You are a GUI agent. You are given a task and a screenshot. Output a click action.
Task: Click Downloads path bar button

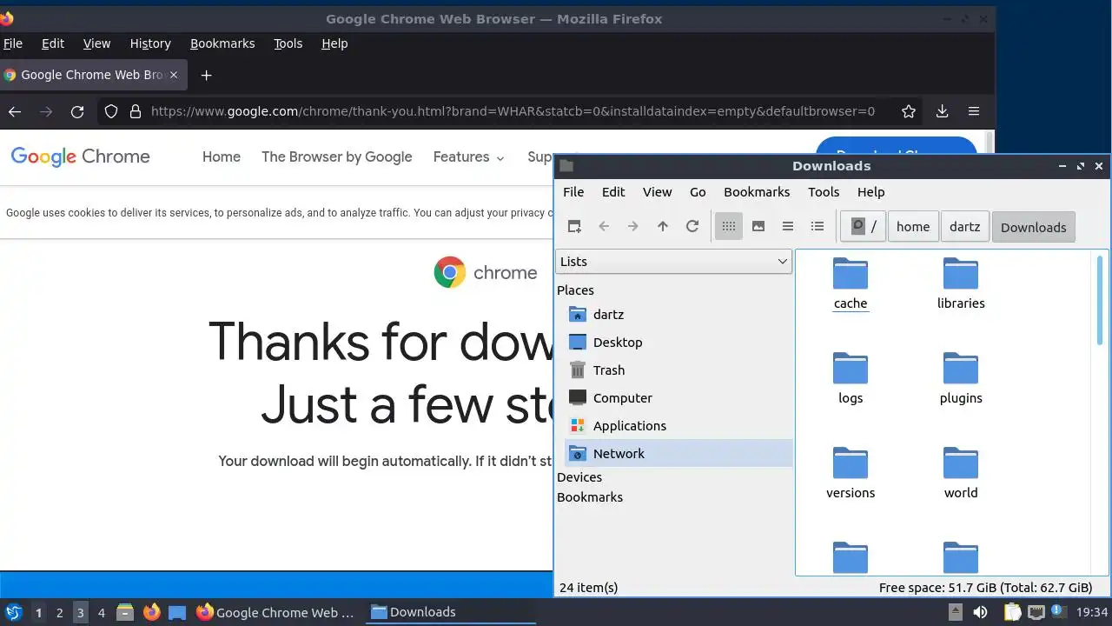point(1034,227)
